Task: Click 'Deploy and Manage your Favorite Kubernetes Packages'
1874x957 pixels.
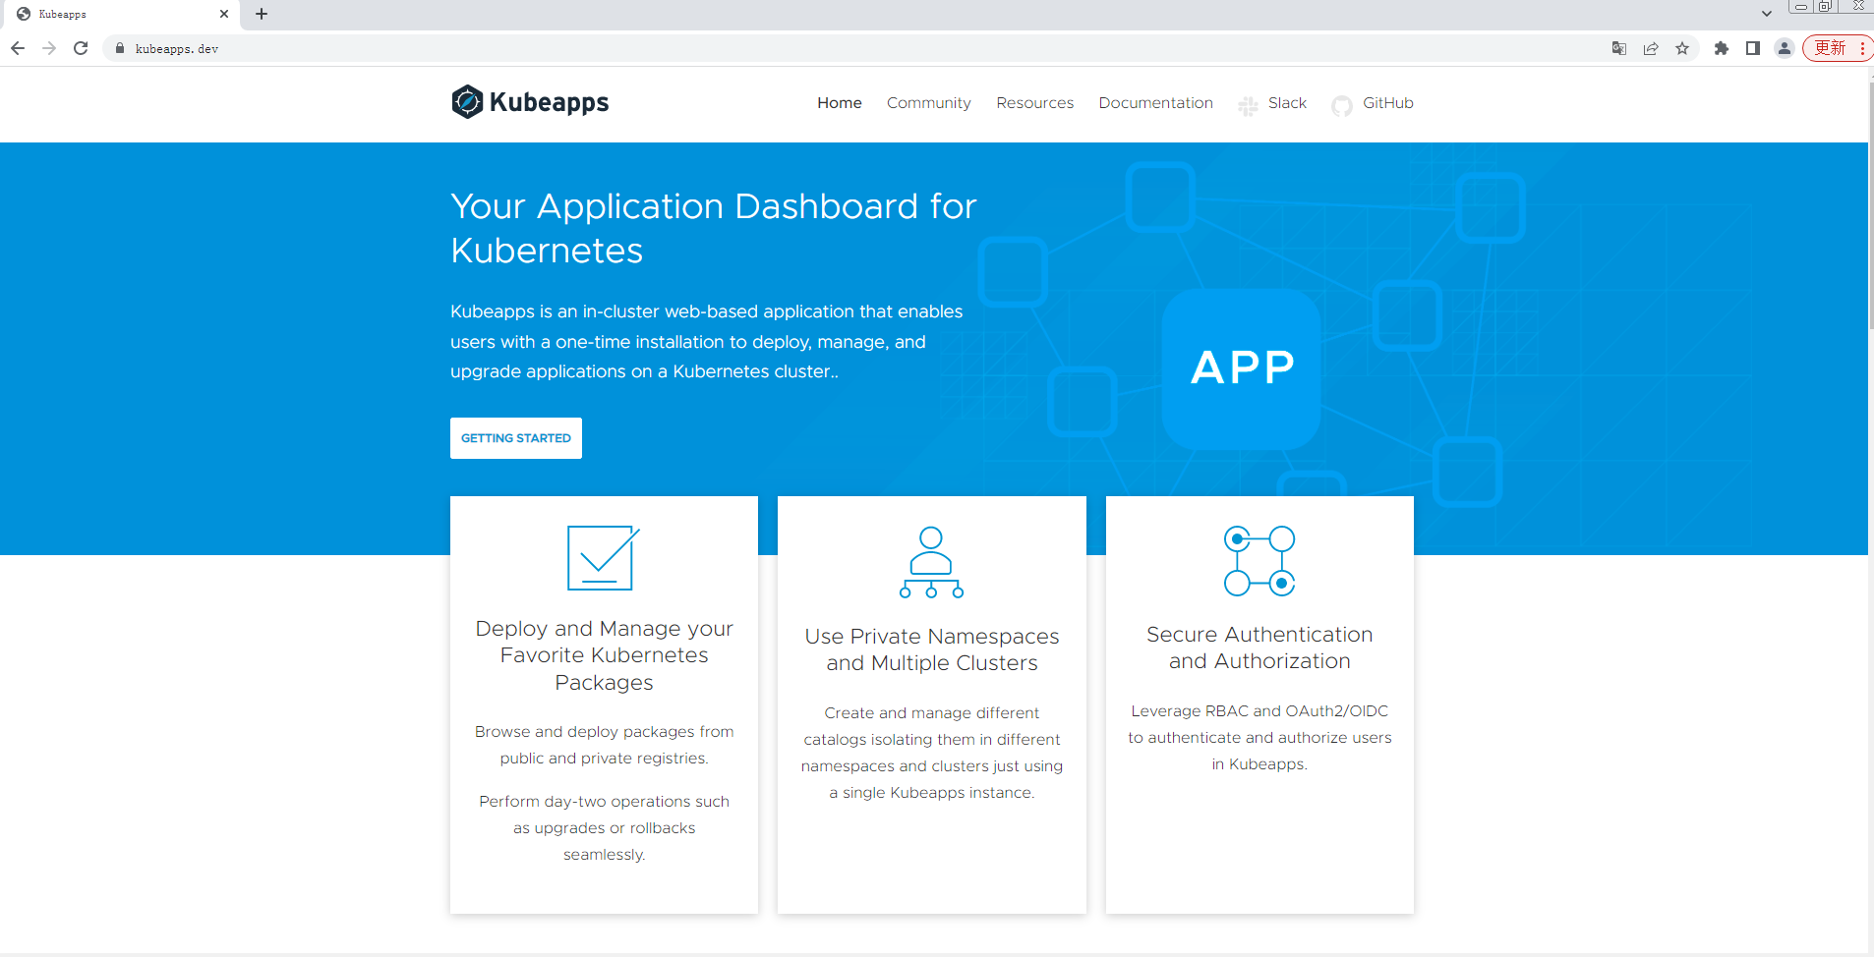Action: [604, 655]
